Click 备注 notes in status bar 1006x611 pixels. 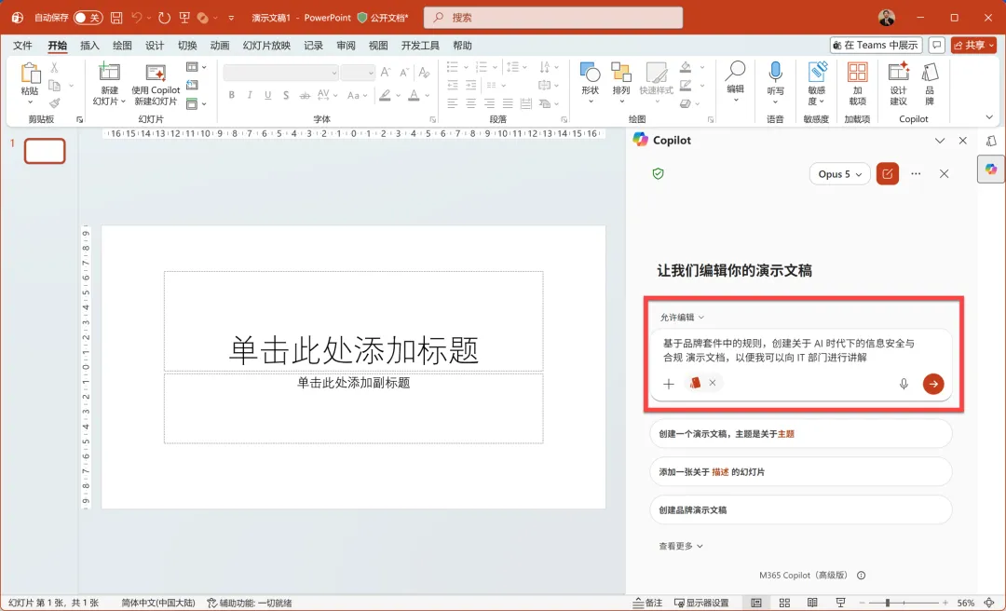[647, 603]
